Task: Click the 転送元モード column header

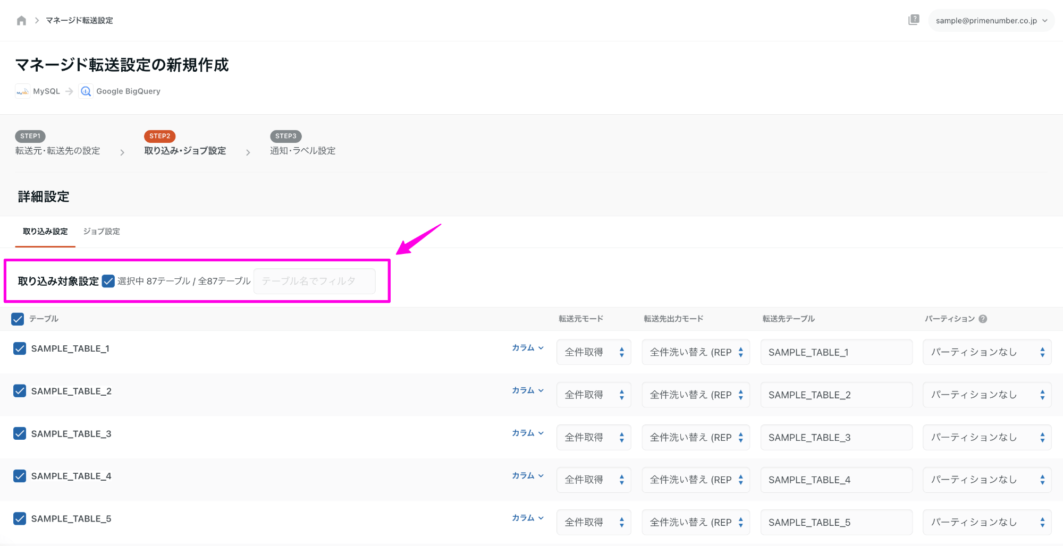Action: (x=581, y=319)
